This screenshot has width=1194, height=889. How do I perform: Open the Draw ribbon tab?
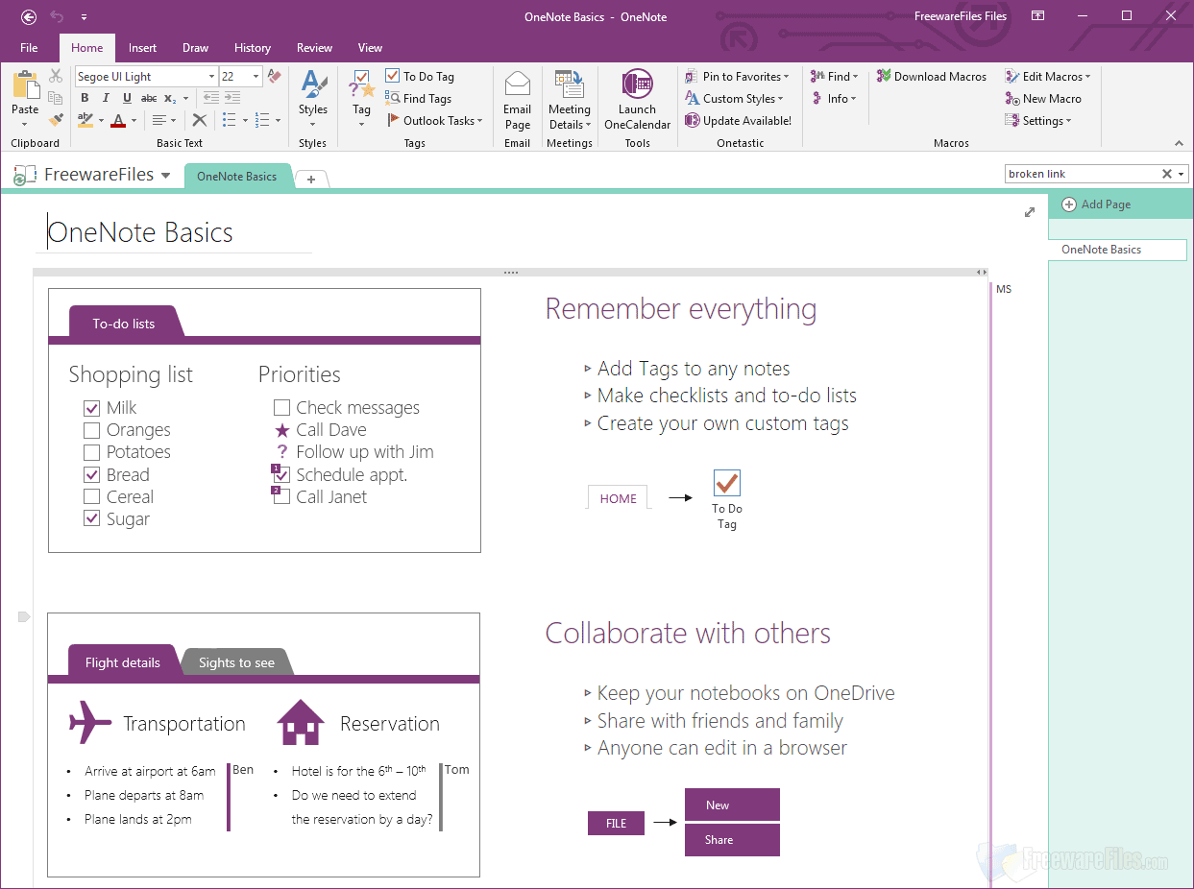(195, 47)
